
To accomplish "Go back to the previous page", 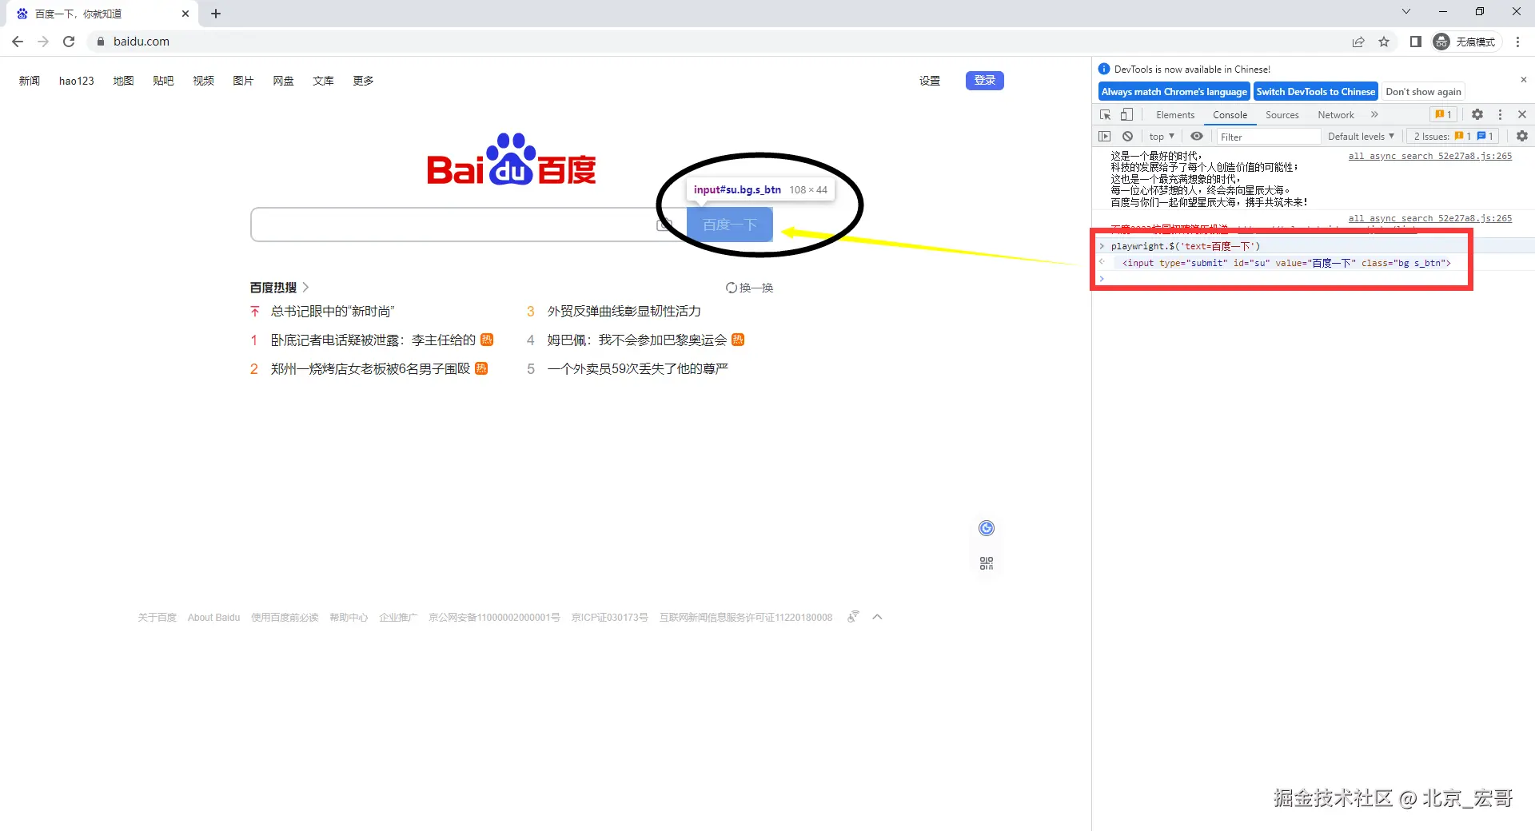I will tap(18, 42).
